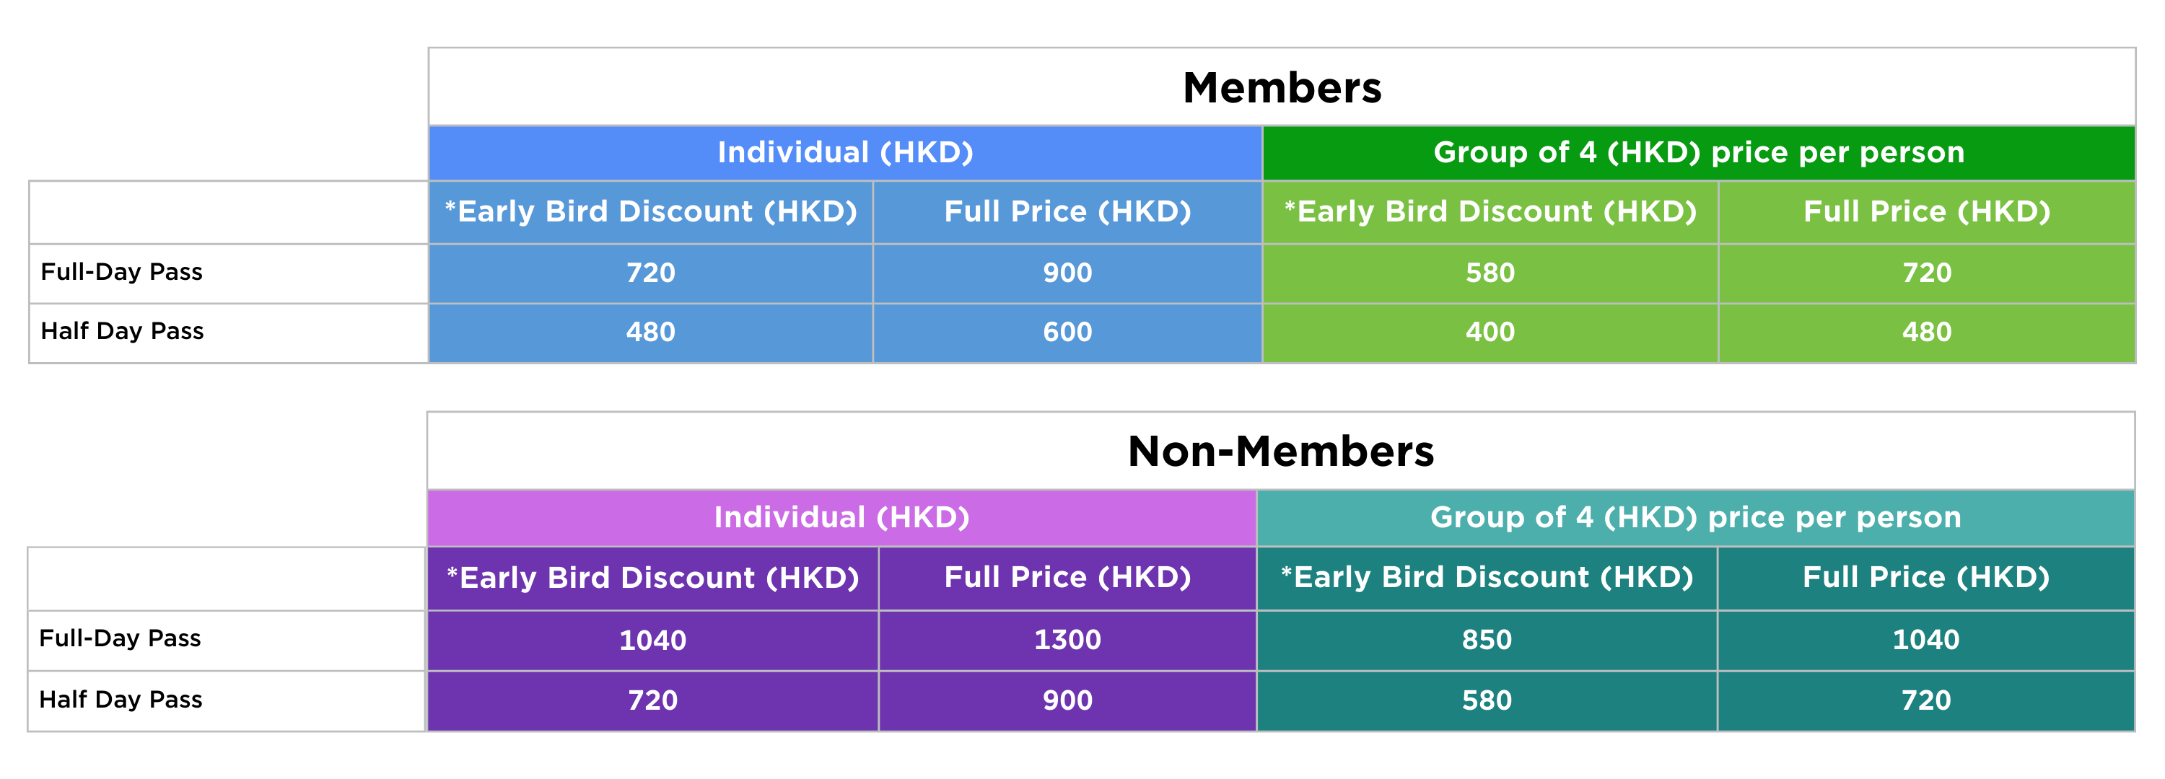Select the 900 Members individual full price cell
The height and width of the screenshot is (779, 2165).
pyautogui.click(x=1067, y=273)
